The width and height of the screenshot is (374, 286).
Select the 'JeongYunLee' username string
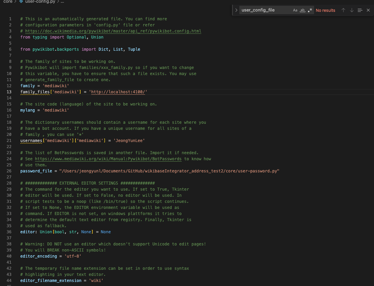[129, 140]
